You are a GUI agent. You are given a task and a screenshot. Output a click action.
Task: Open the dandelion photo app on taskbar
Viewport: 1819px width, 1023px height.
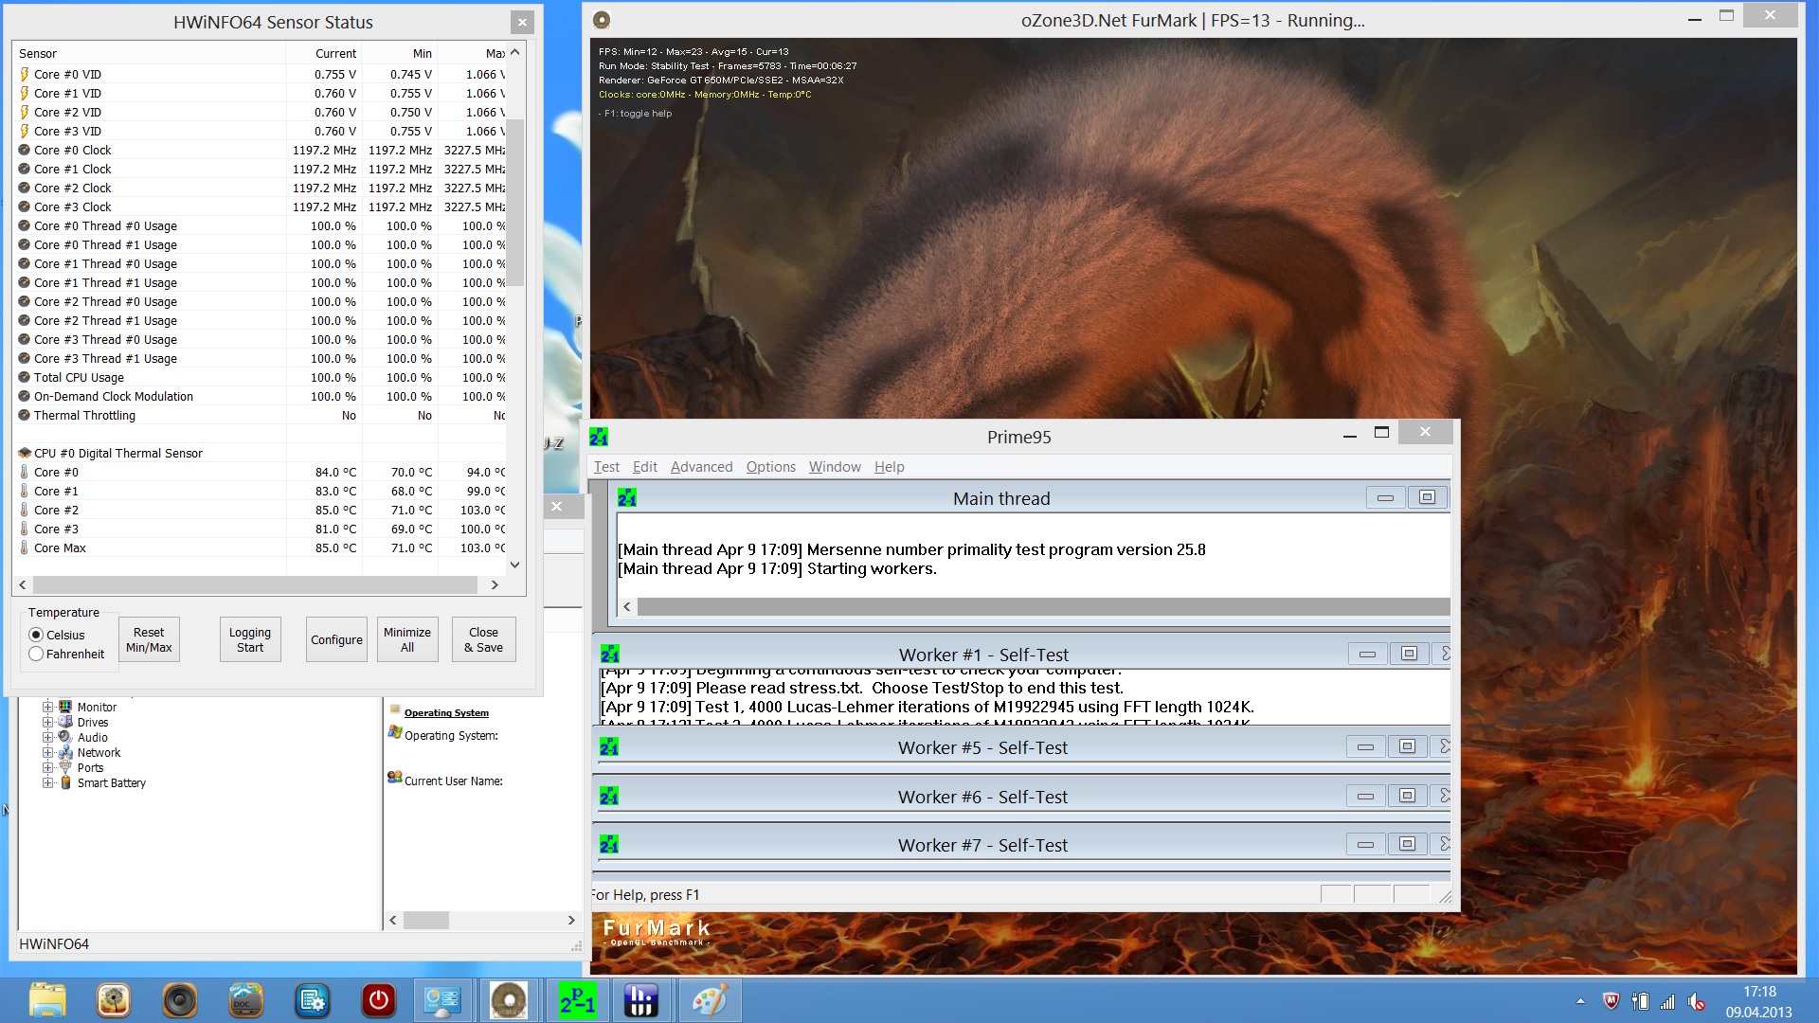pyautogui.click(x=114, y=1000)
